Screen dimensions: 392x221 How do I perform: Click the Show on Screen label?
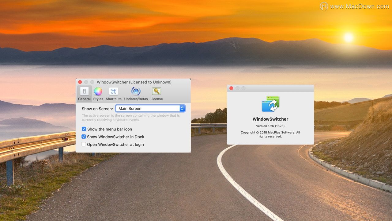97,109
